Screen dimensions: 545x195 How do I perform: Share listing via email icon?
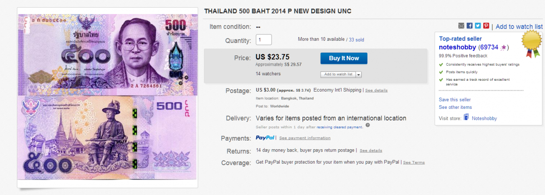pos(461,26)
